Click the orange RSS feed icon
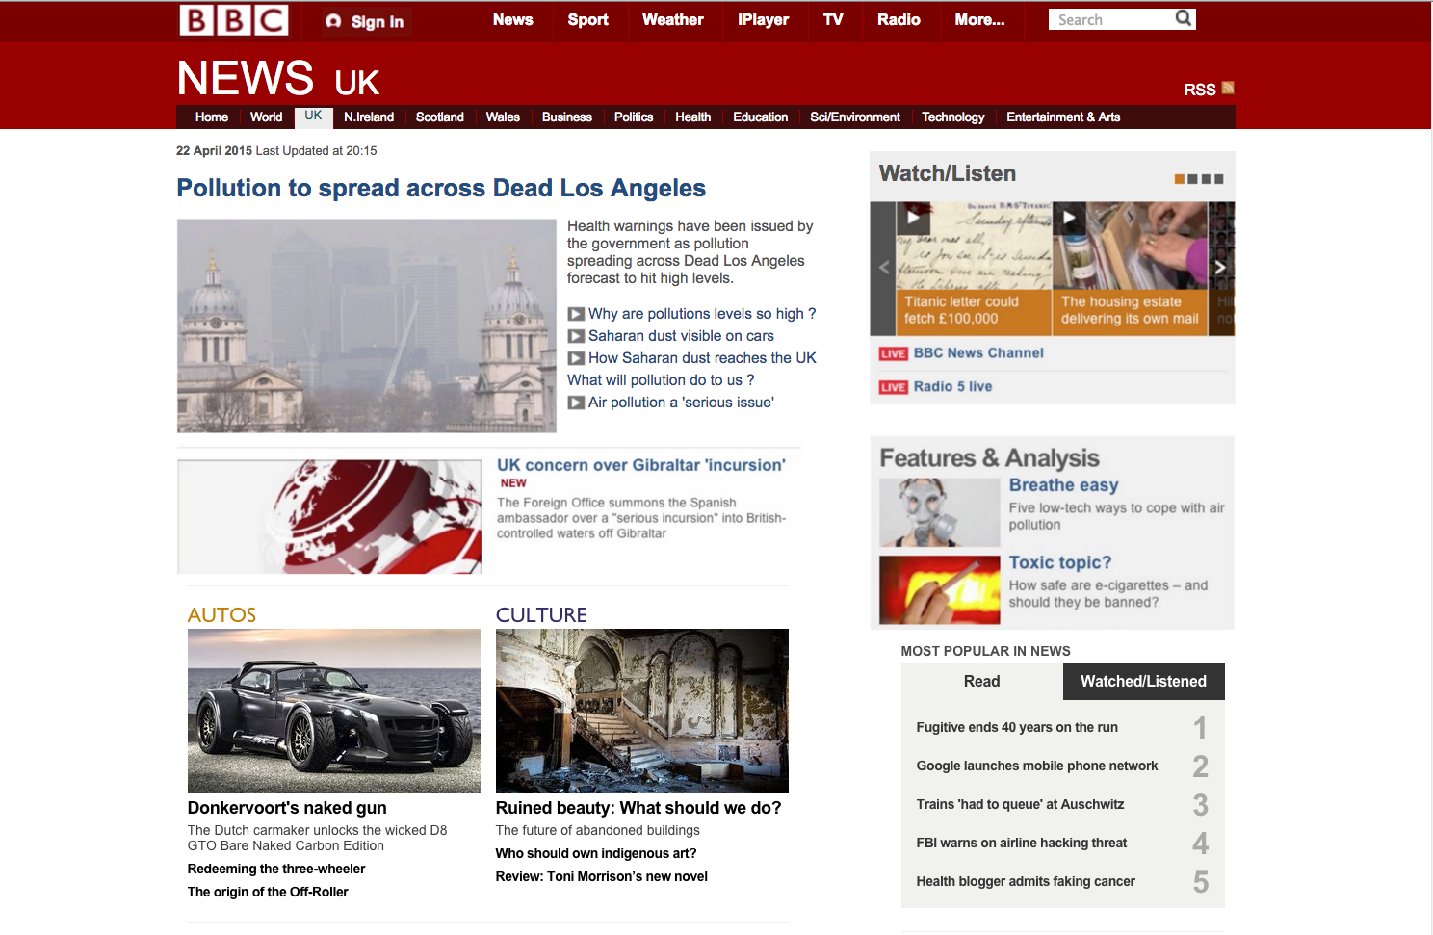 point(1228,89)
